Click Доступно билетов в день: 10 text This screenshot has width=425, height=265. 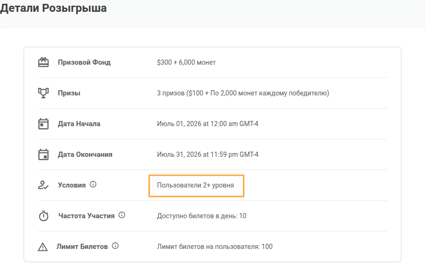pos(202,216)
